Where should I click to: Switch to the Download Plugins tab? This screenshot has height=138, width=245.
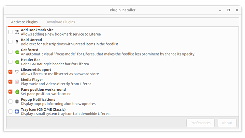pos(60,22)
